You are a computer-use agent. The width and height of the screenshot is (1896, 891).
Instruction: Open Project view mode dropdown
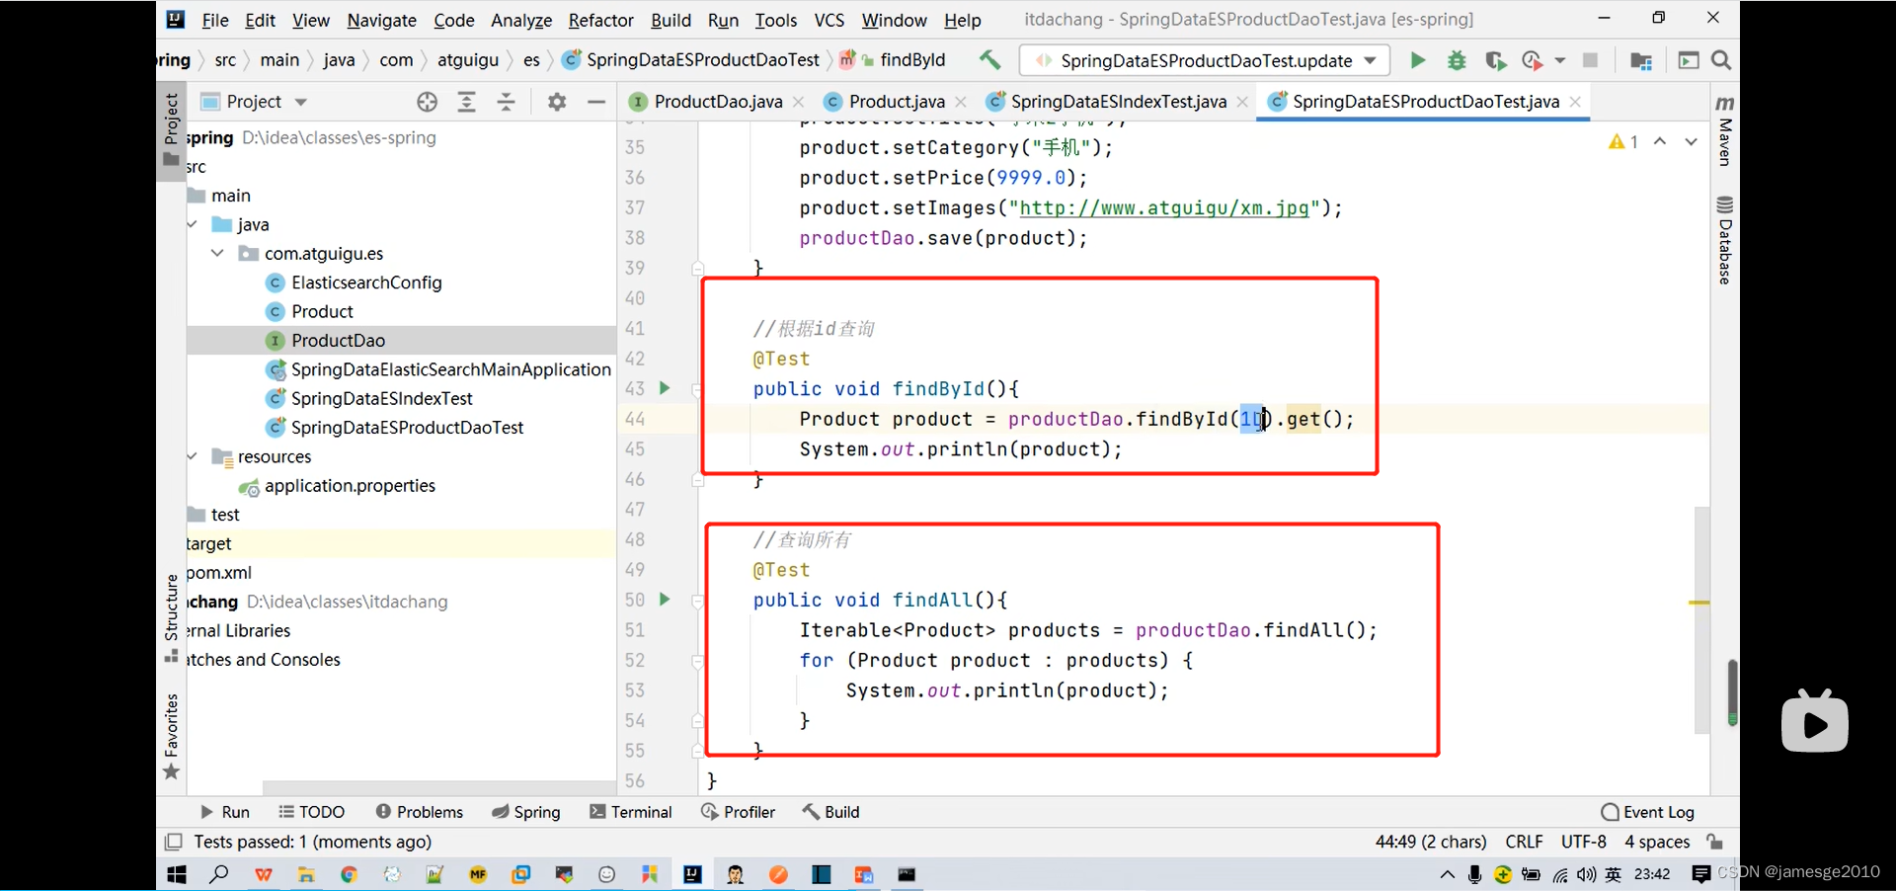click(x=301, y=102)
